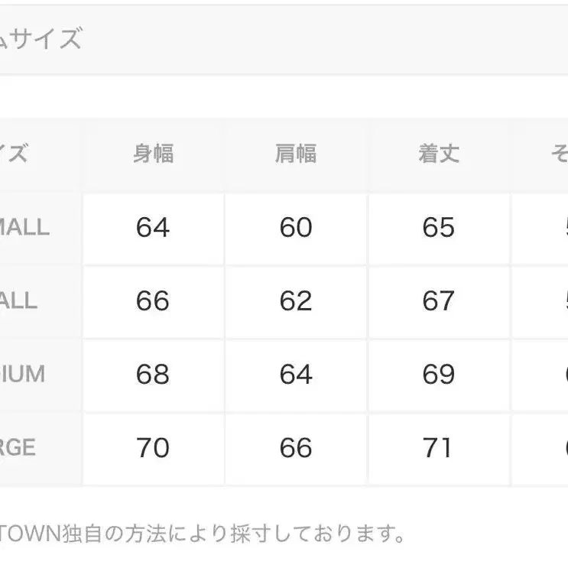The image size is (568, 568).
Task: Click the 着丈 value 69
Action: tap(439, 375)
